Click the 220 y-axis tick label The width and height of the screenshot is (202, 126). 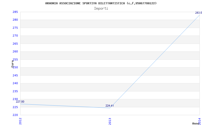click(15, 115)
